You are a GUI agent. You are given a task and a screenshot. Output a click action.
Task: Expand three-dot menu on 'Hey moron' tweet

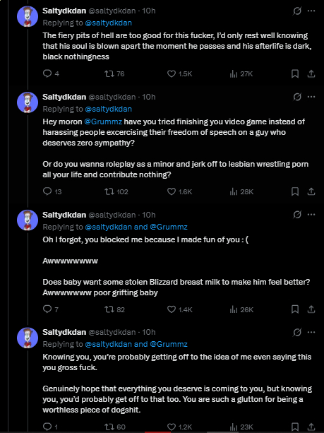click(x=311, y=97)
